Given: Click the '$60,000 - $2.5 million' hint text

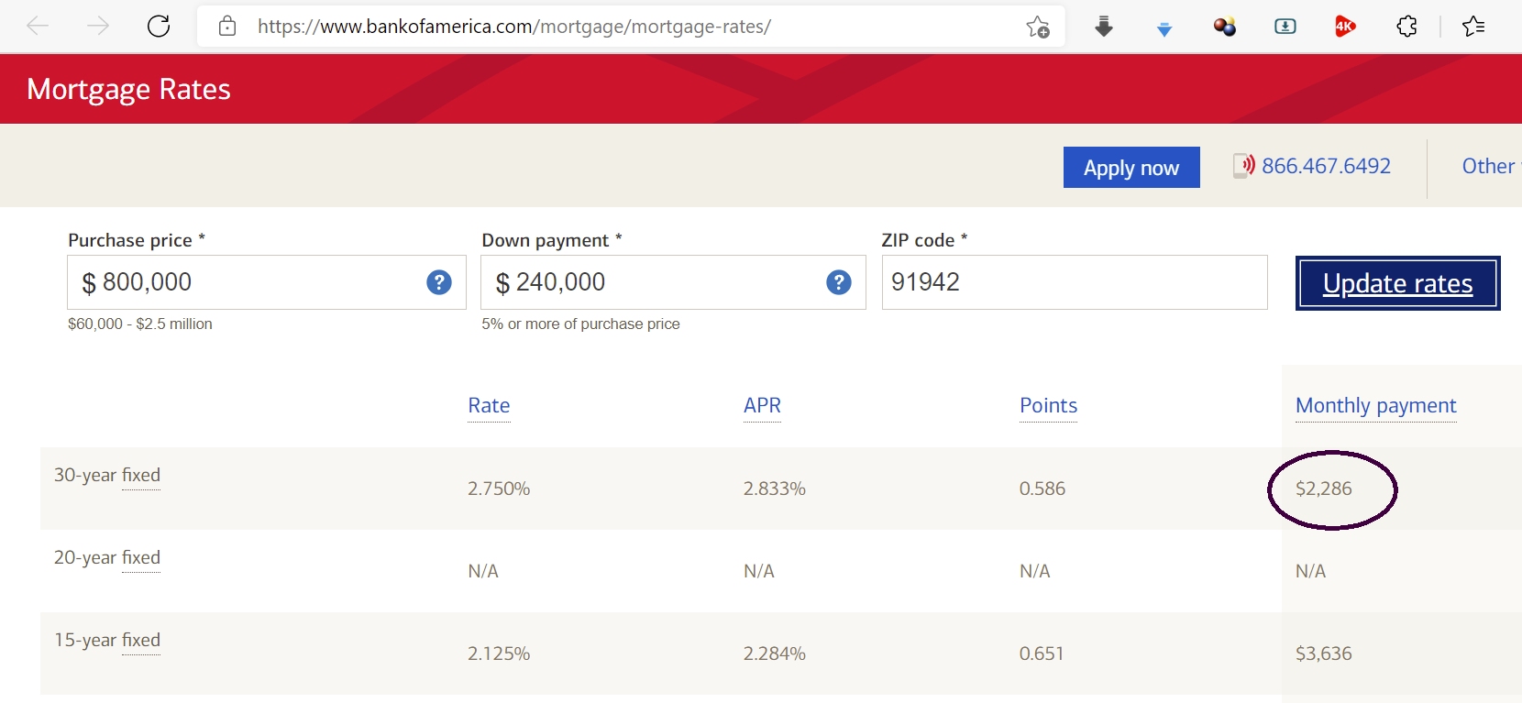Looking at the screenshot, I should 140,324.
